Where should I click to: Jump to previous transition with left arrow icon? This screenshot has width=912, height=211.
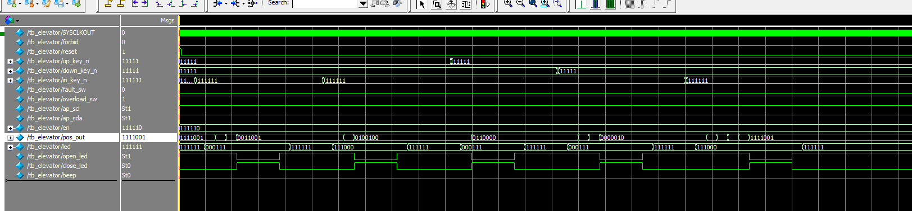pos(135,3)
